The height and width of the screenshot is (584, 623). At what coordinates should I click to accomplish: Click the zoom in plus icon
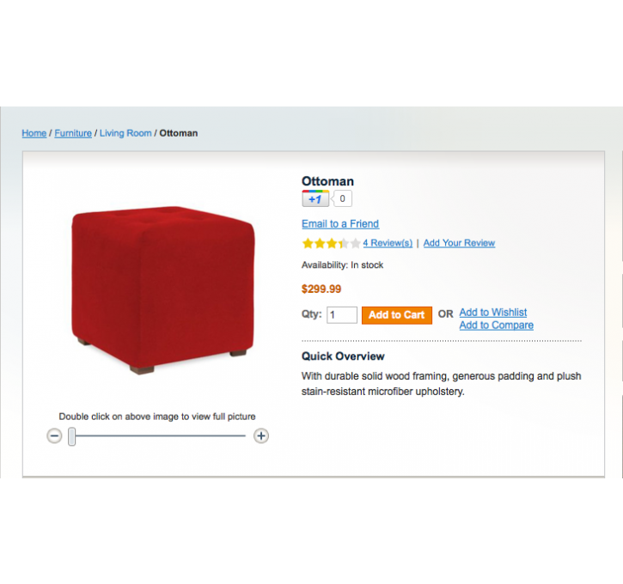261,435
